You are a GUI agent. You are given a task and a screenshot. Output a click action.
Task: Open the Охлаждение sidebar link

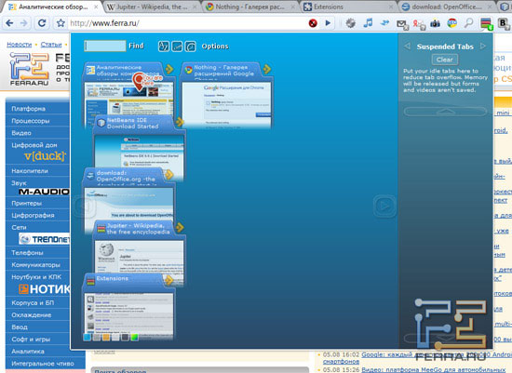[32, 315]
